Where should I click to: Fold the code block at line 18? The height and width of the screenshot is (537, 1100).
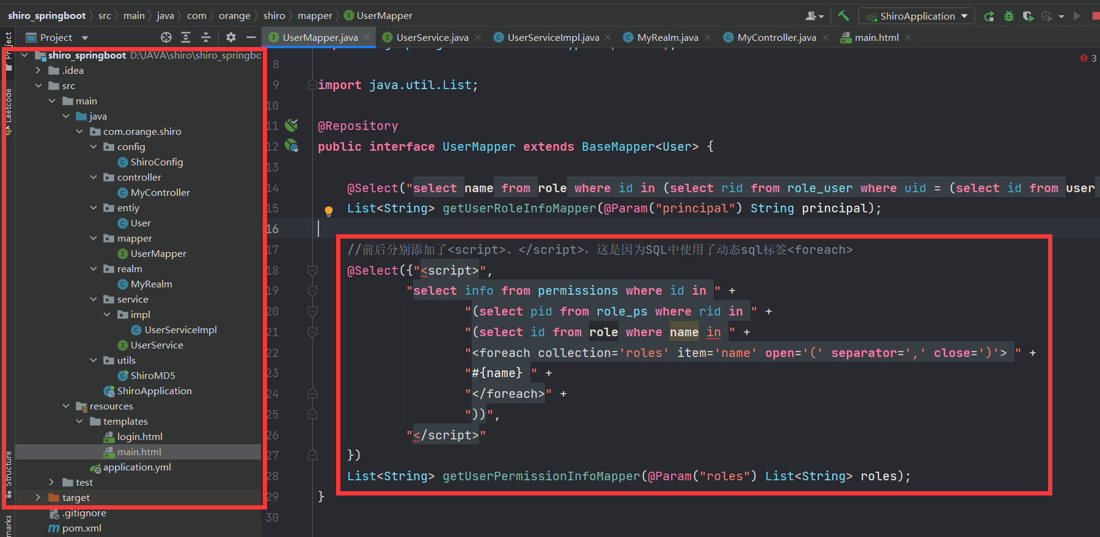tap(312, 270)
